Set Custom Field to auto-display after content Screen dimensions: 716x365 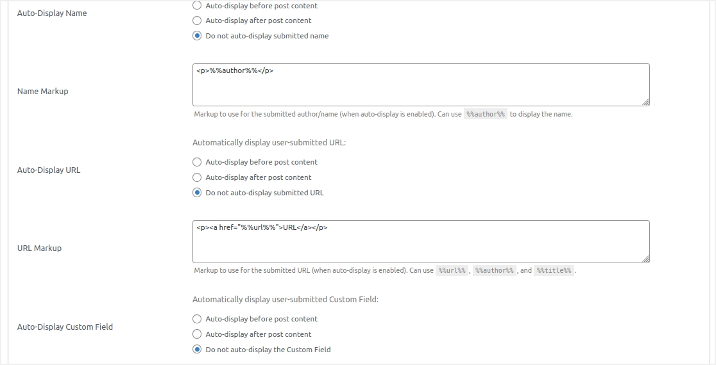tap(197, 334)
